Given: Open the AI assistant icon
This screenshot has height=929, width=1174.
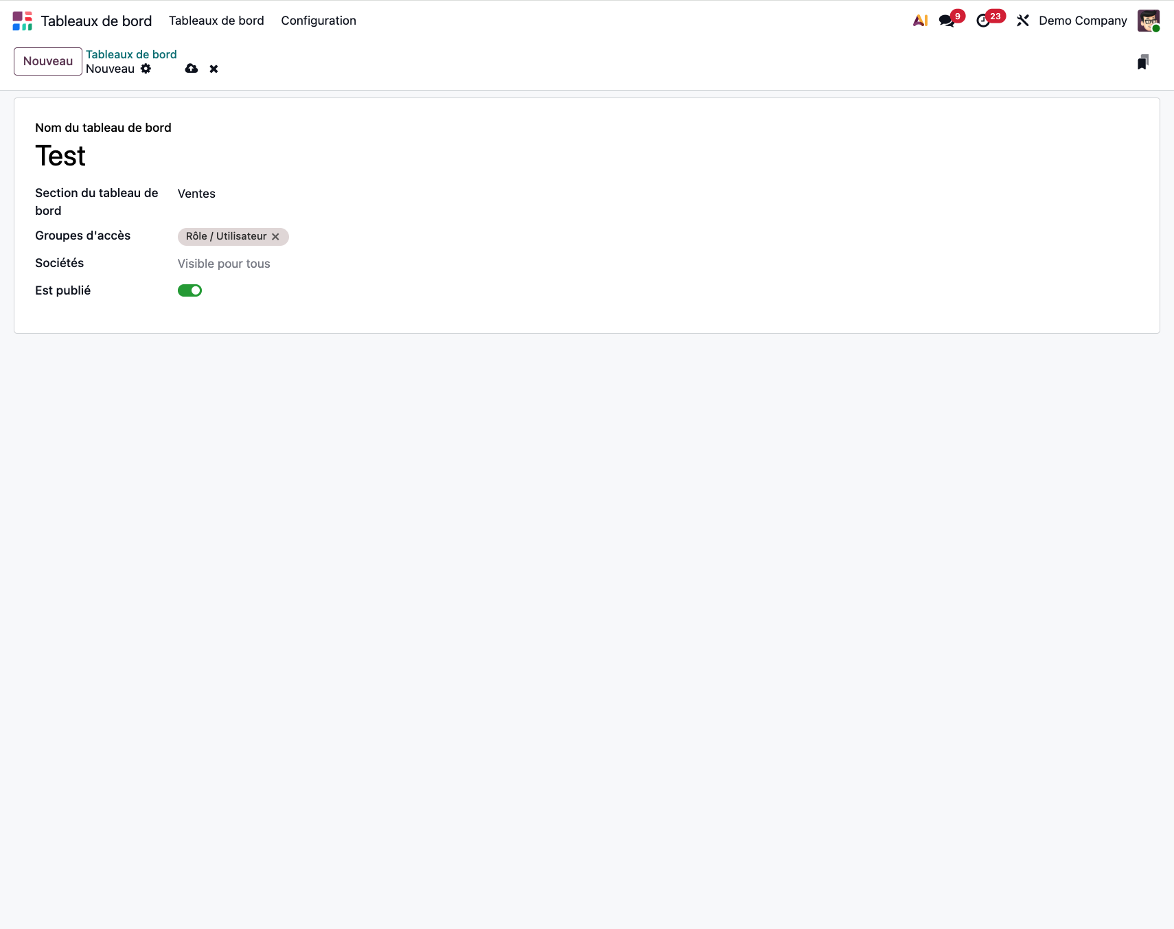Looking at the screenshot, I should click(x=920, y=21).
